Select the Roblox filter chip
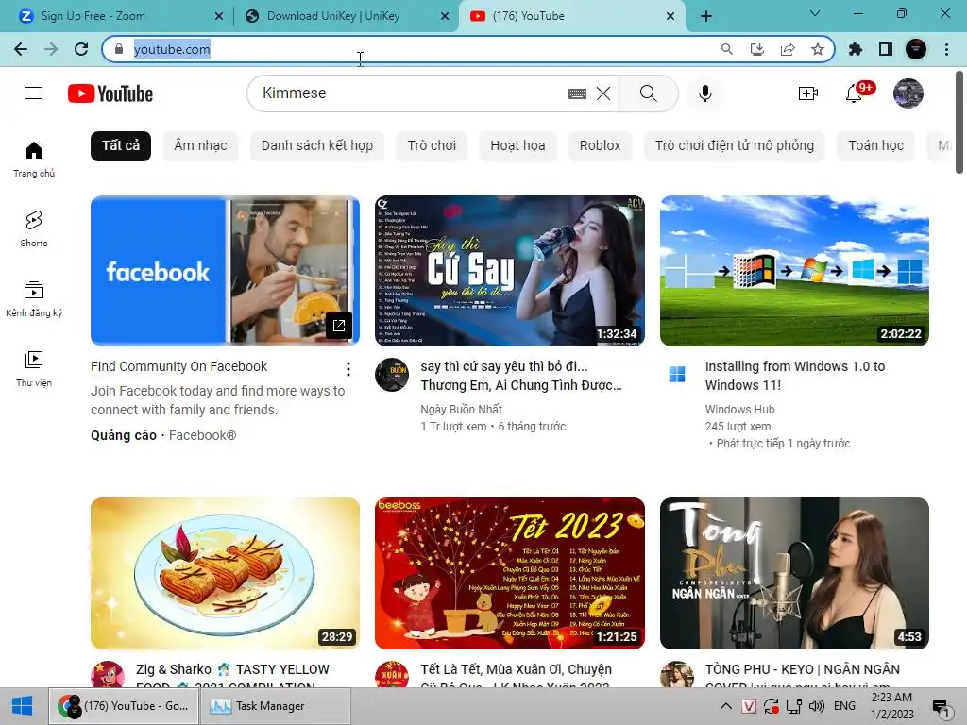 [x=600, y=146]
